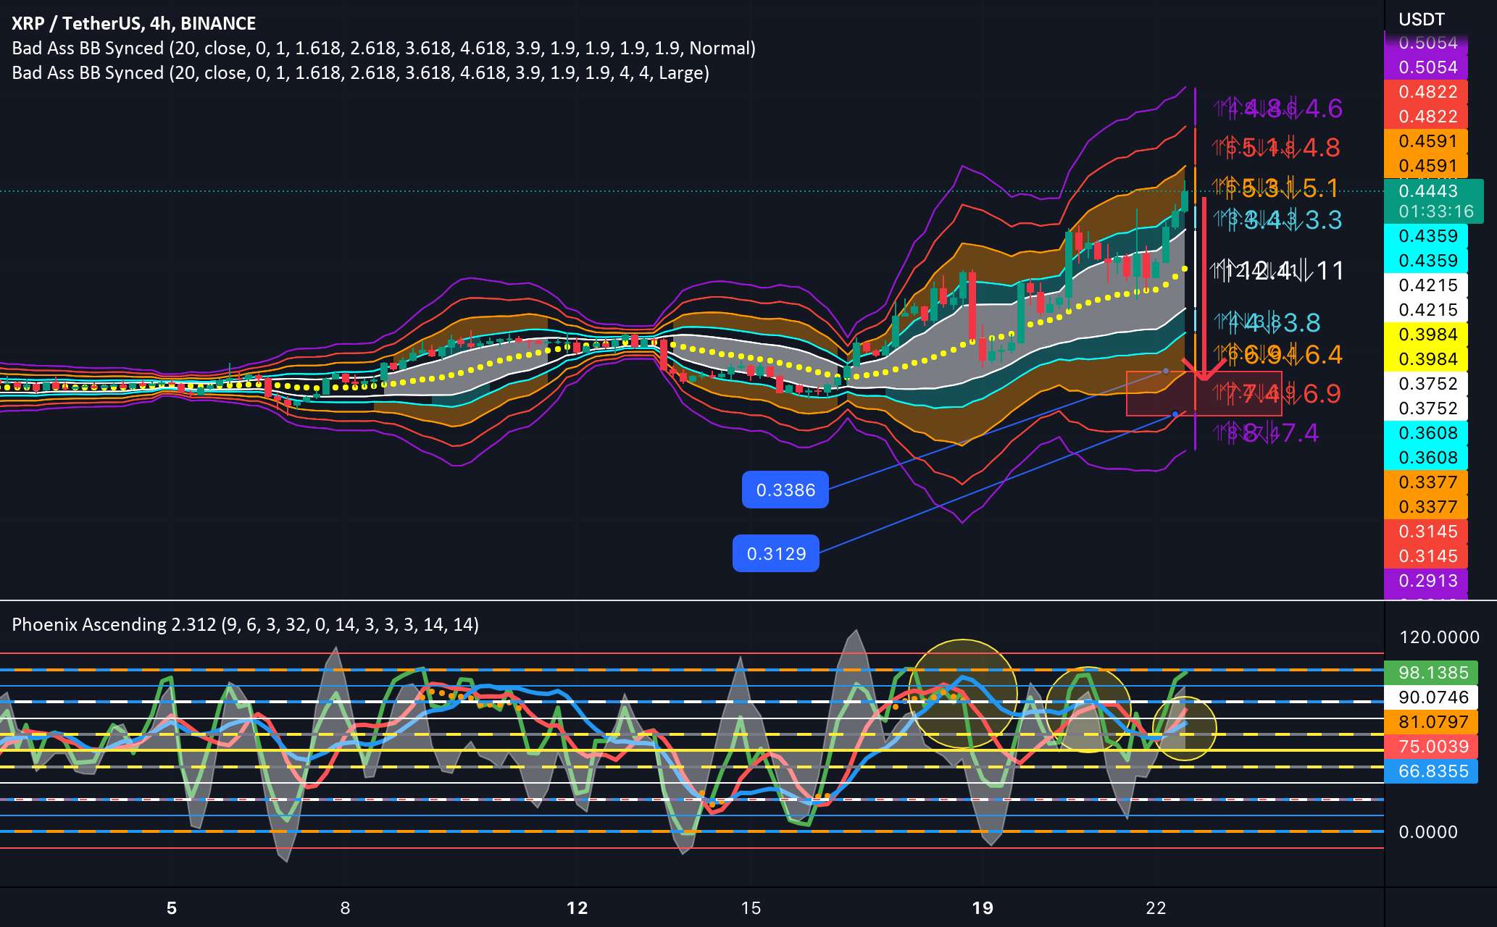Image resolution: width=1497 pixels, height=927 pixels.
Task: Open the Phoenix Ascending 2.312 indicator legend
Action: pos(246,624)
